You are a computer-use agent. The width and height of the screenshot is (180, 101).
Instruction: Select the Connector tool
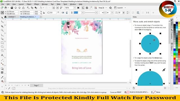2,64
